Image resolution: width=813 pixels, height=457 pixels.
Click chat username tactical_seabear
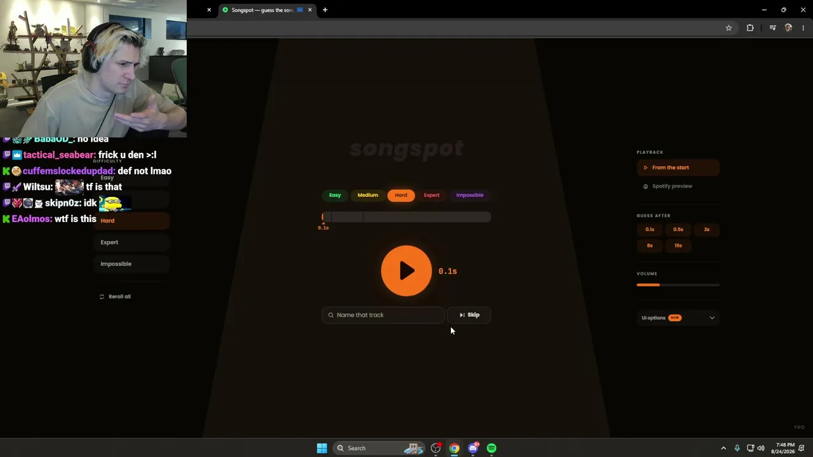tap(60, 155)
